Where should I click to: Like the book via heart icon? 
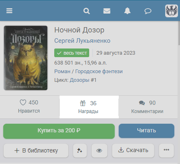(23, 102)
